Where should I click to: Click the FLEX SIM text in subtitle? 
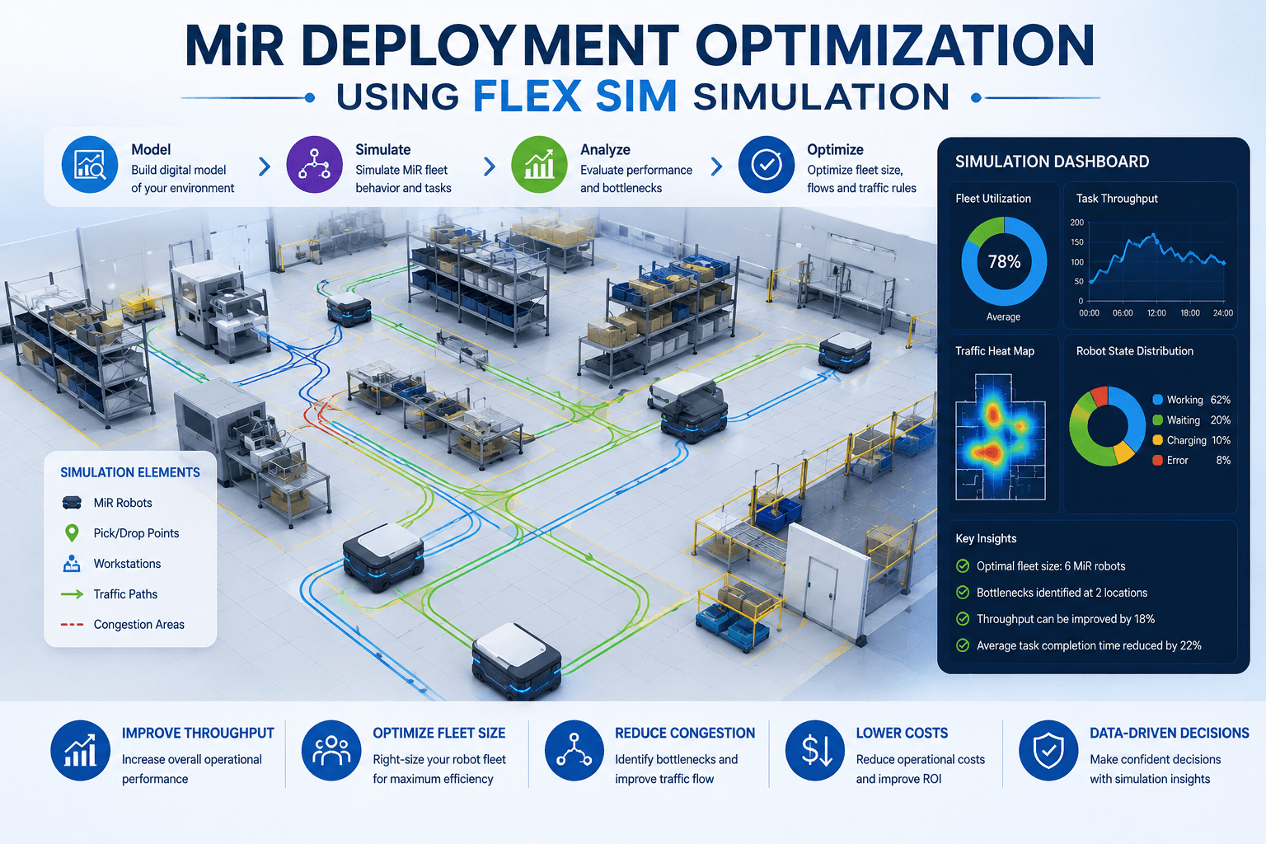point(575,96)
